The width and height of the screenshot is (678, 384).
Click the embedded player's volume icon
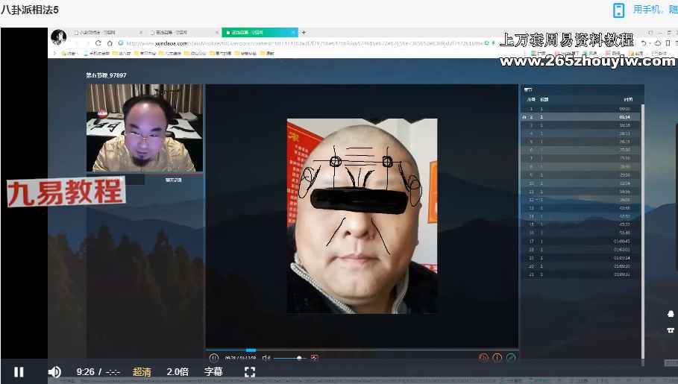[x=266, y=358]
